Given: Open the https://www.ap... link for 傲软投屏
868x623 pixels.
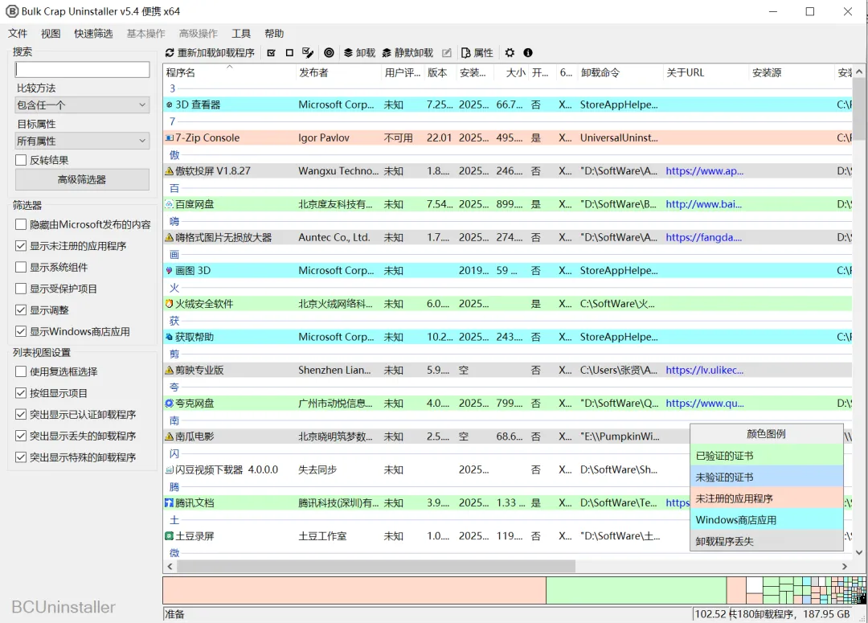Looking at the screenshot, I should tap(704, 171).
